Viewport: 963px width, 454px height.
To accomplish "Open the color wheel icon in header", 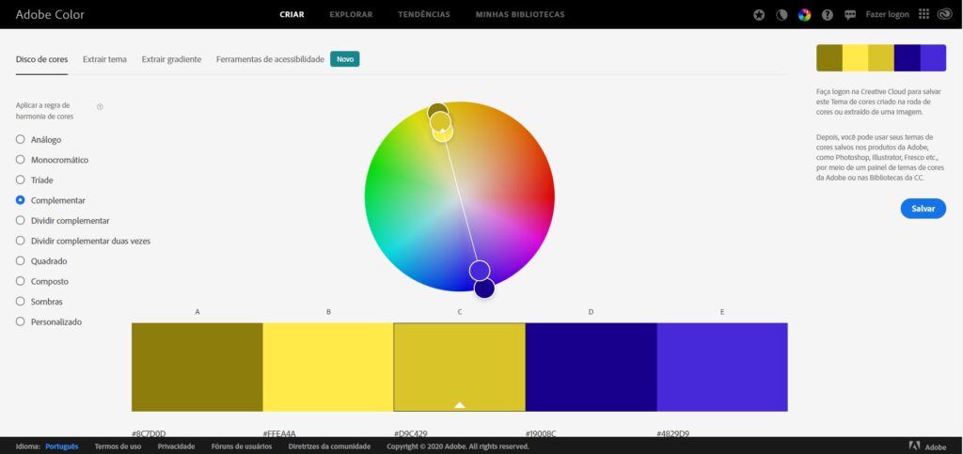I will click(x=805, y=15).
